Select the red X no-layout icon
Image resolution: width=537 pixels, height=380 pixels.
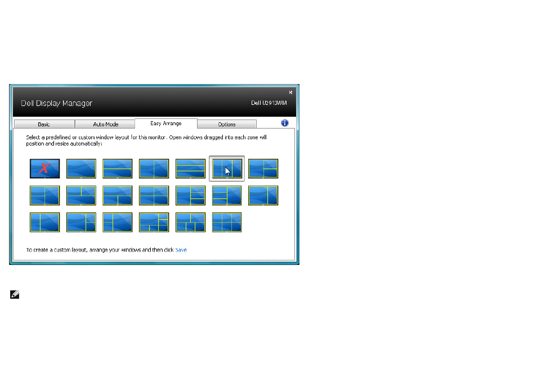click(45, 169)
